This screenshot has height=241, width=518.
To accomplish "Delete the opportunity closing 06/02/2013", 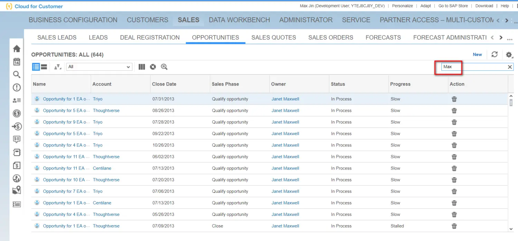I will (x=454, y=157).
